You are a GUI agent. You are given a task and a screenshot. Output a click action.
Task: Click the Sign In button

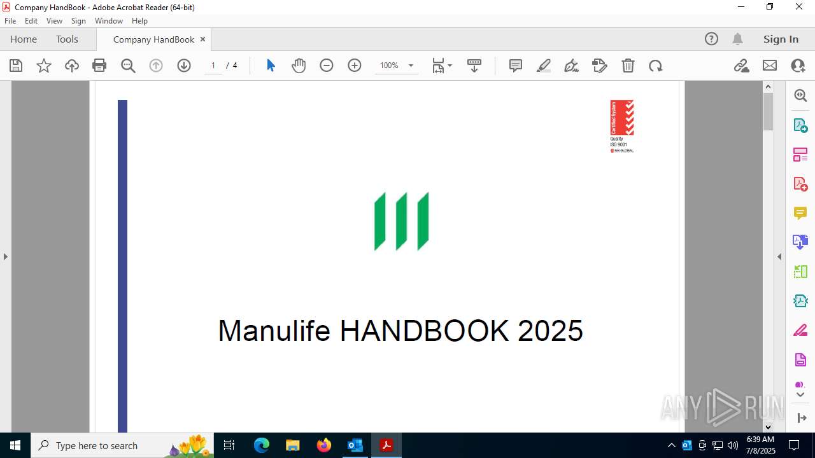(781, 39)
